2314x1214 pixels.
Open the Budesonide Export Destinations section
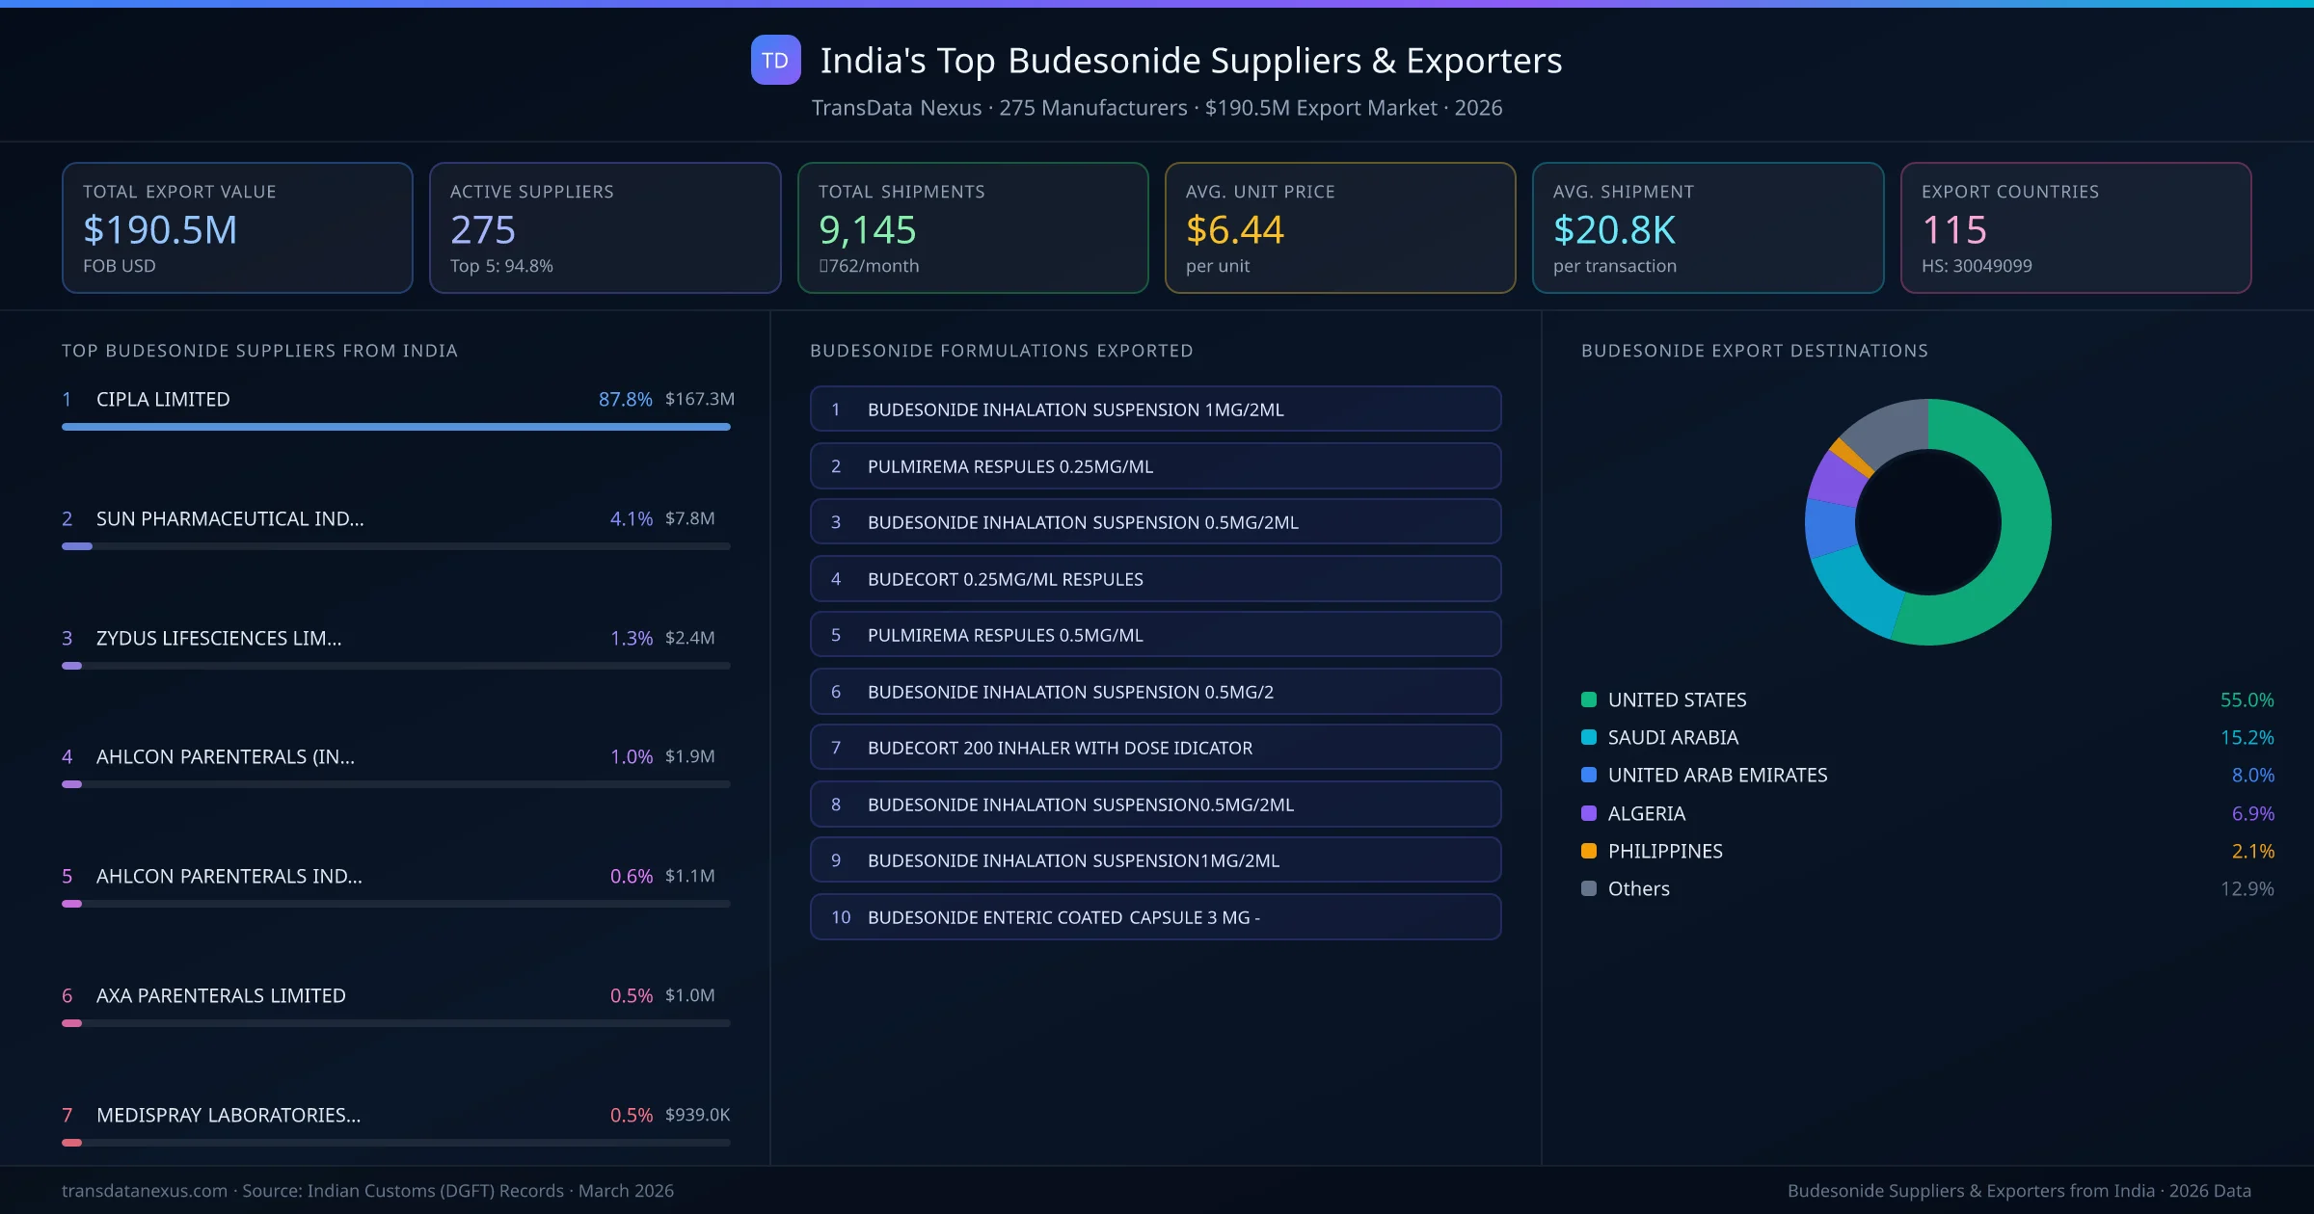tap(1755, 351)
